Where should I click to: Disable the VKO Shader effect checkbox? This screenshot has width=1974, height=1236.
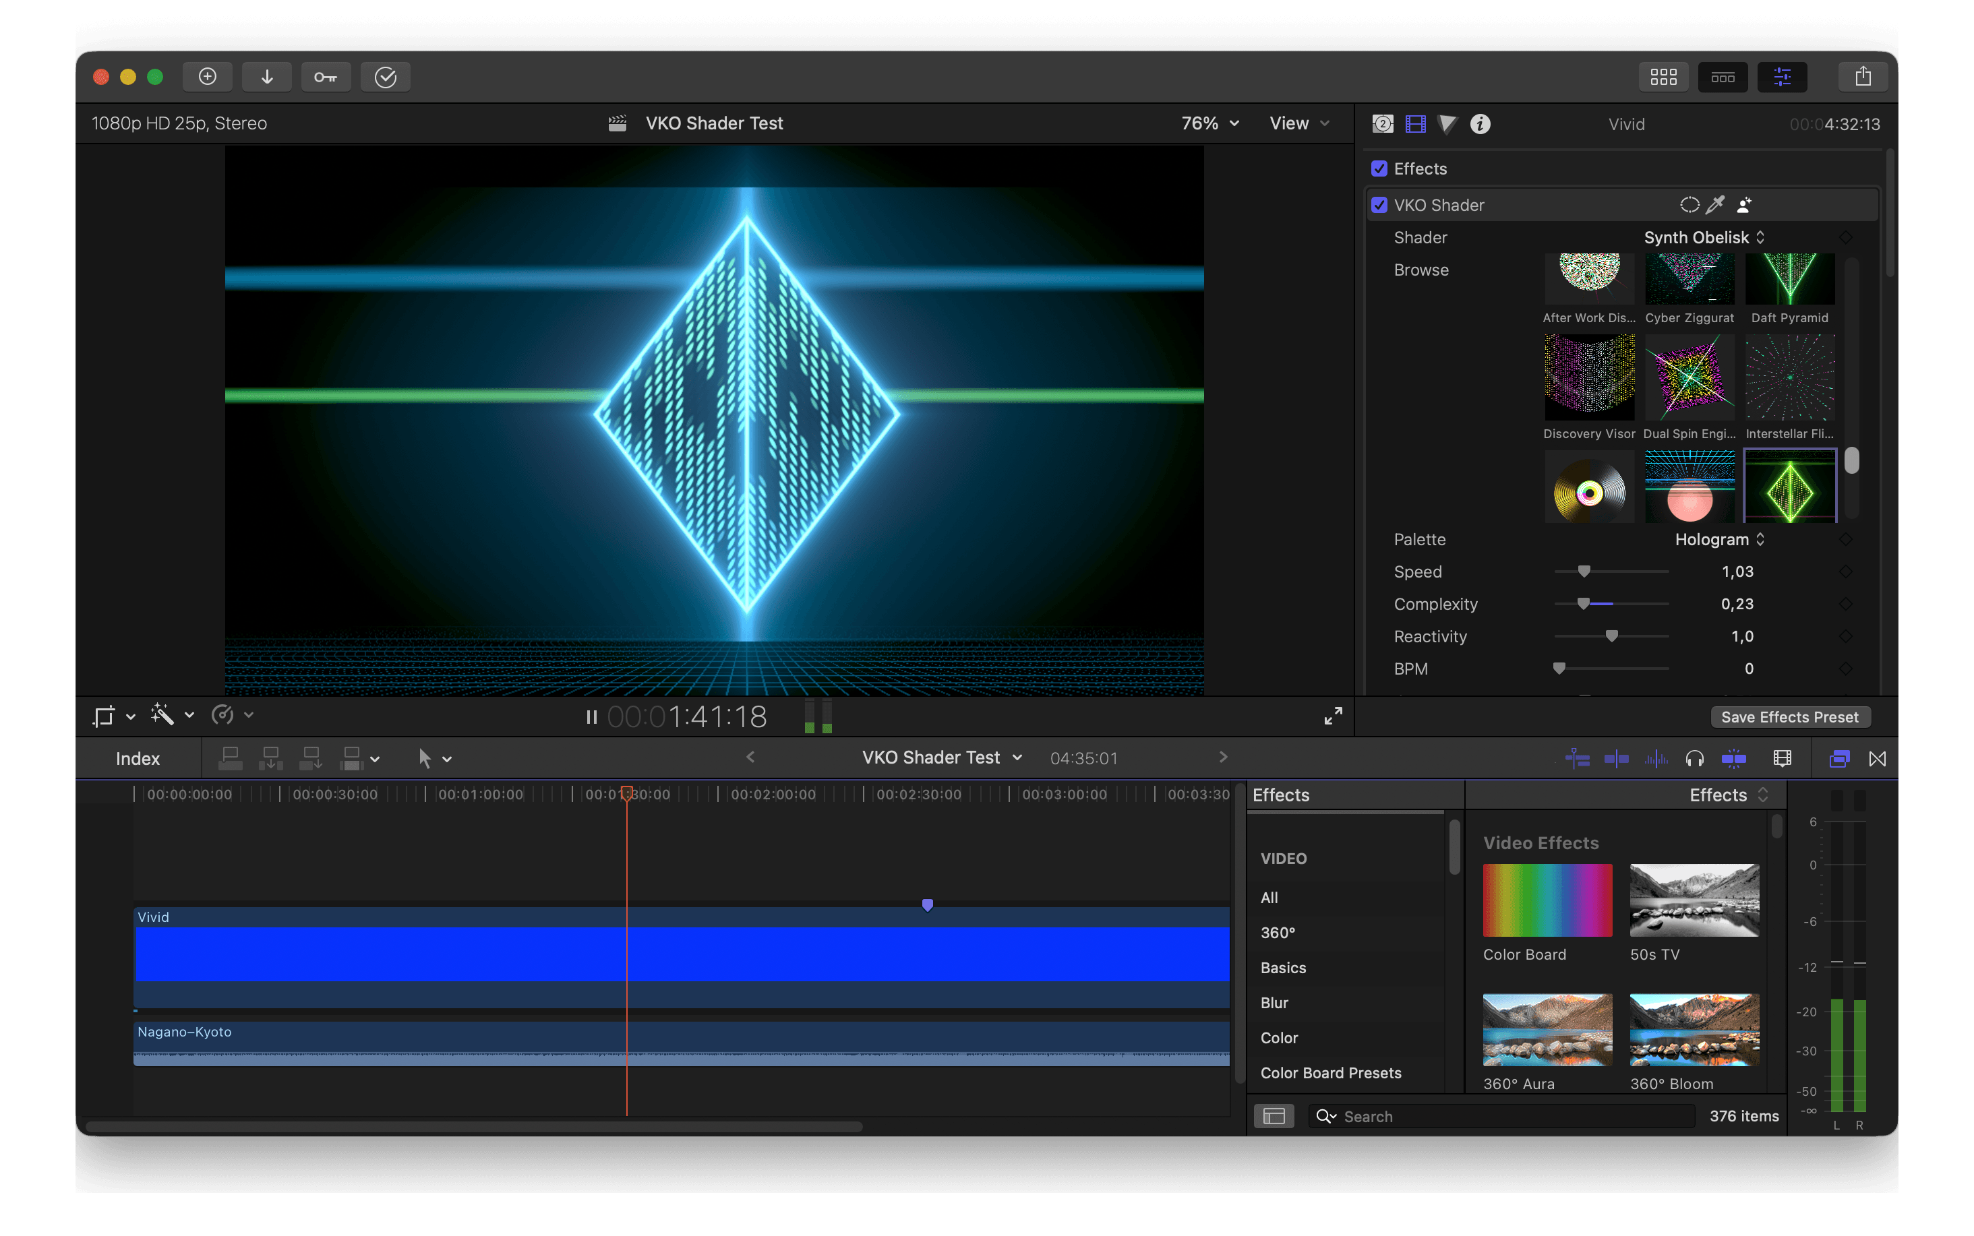point(1379,204)
